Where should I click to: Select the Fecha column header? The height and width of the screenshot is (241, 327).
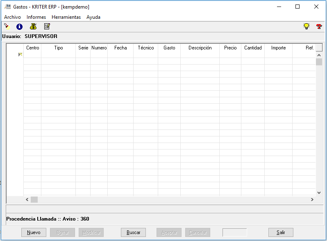pos(120,48)
